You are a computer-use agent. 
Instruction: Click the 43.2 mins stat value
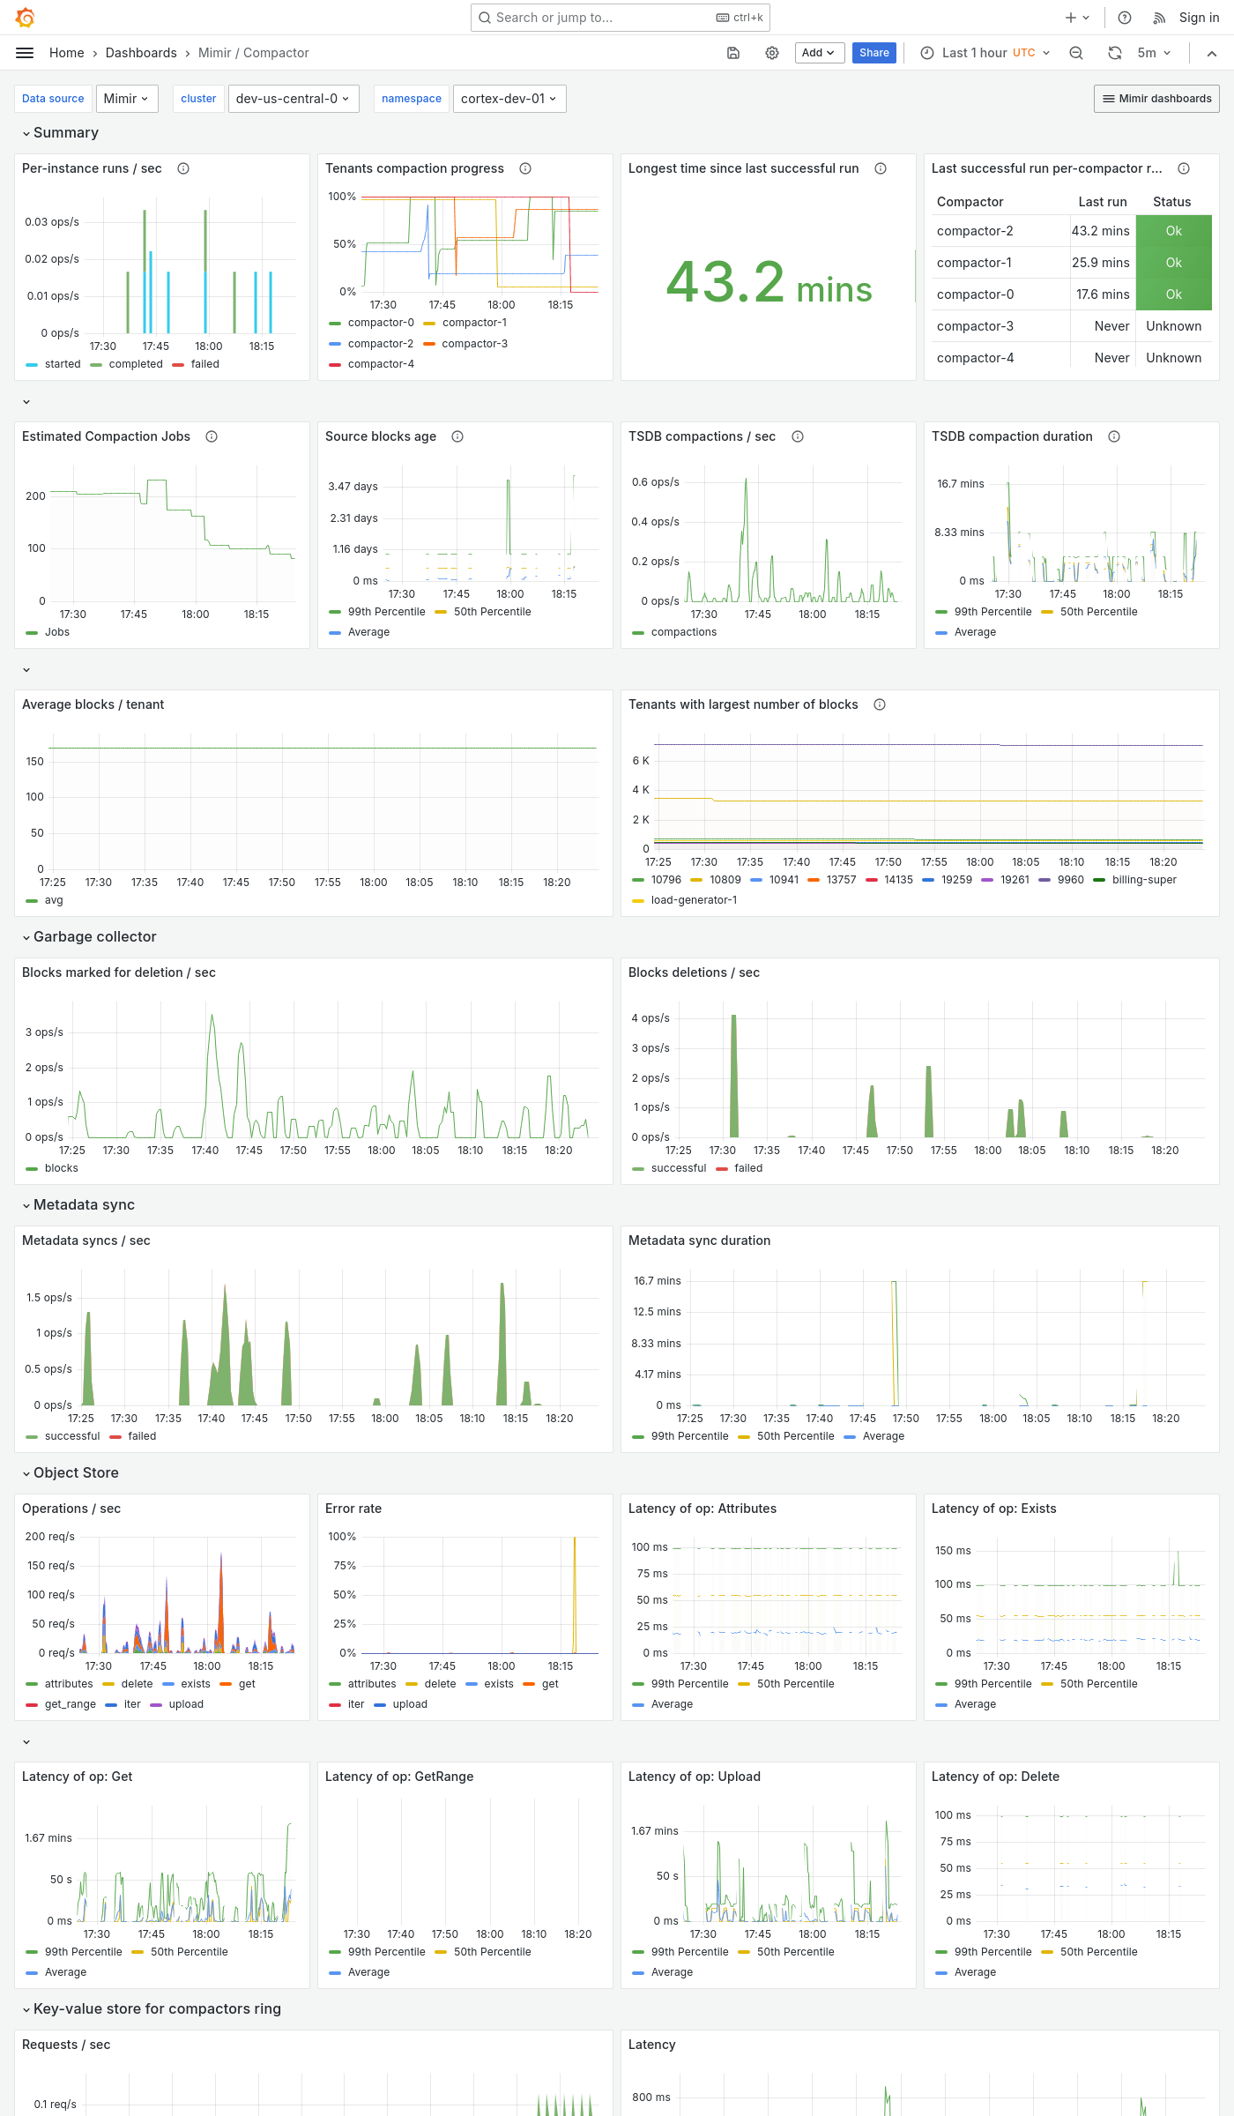(769, 284)
